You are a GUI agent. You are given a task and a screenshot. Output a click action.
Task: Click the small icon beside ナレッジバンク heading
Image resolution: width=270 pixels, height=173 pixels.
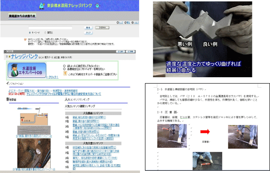[10, 56]
